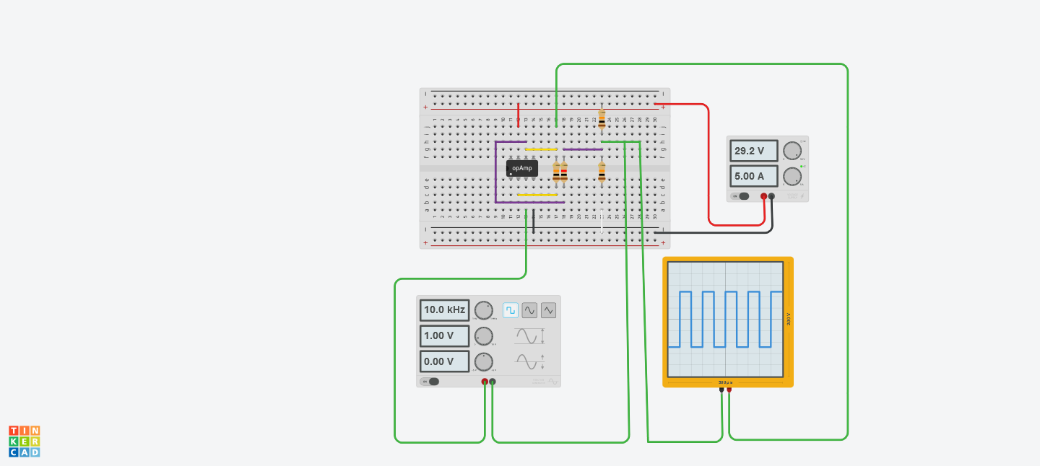Click the amplitude knob beside 1.00 V
This screenshot has width=1040, height=466.
483,336
